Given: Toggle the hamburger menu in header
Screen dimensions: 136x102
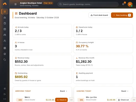Looking at the screenshot, I should pos(15,4).
